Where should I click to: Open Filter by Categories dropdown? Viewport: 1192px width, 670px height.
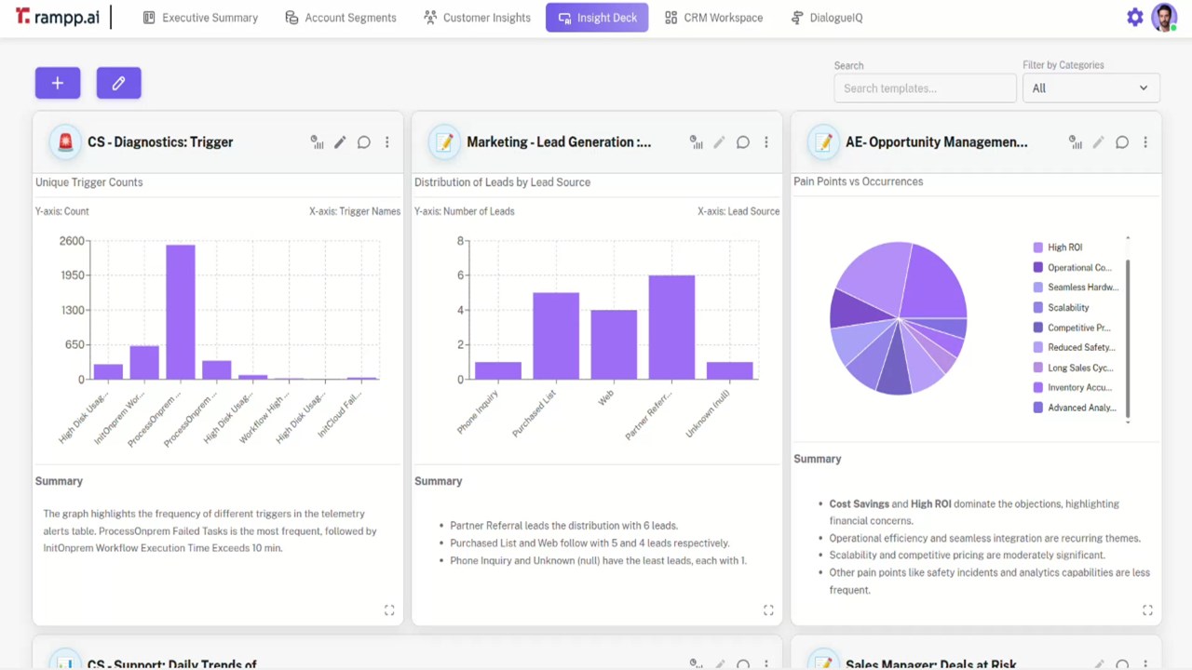tap(1090, 88)
